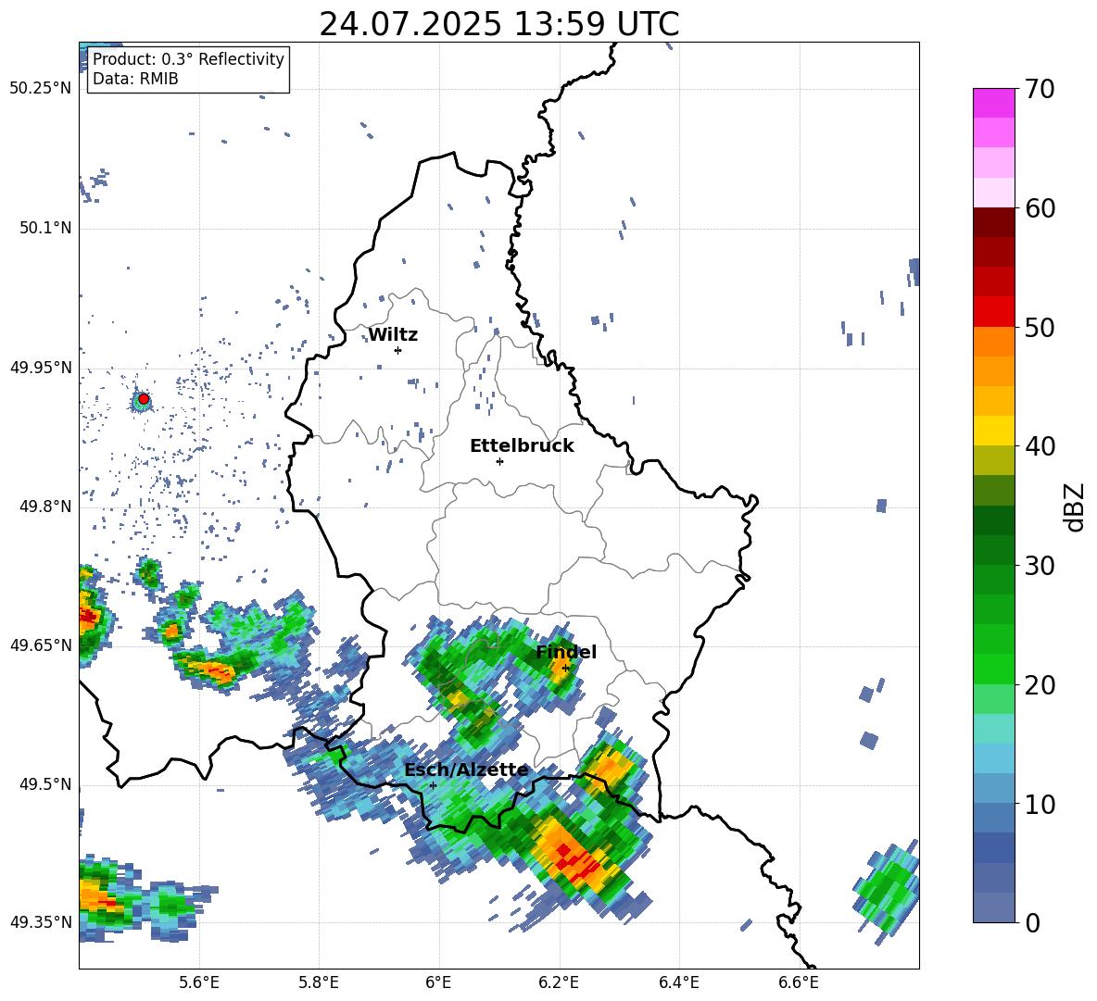
Task: Click the 40 tick on the colorbar
Action: point(1039,446)
